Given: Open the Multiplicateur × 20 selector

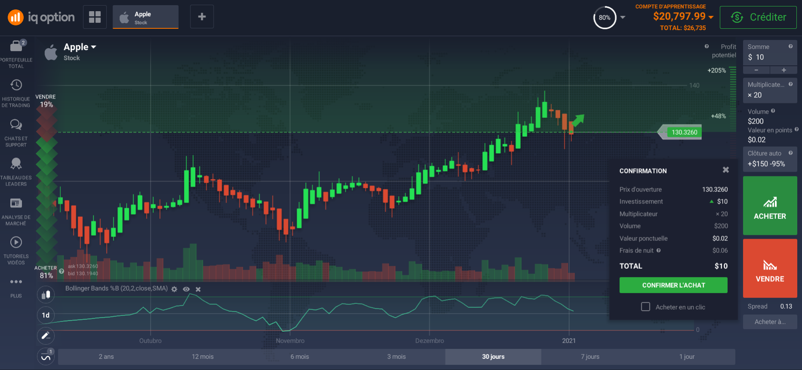Looking at the screenshot, I should [770, 90].
